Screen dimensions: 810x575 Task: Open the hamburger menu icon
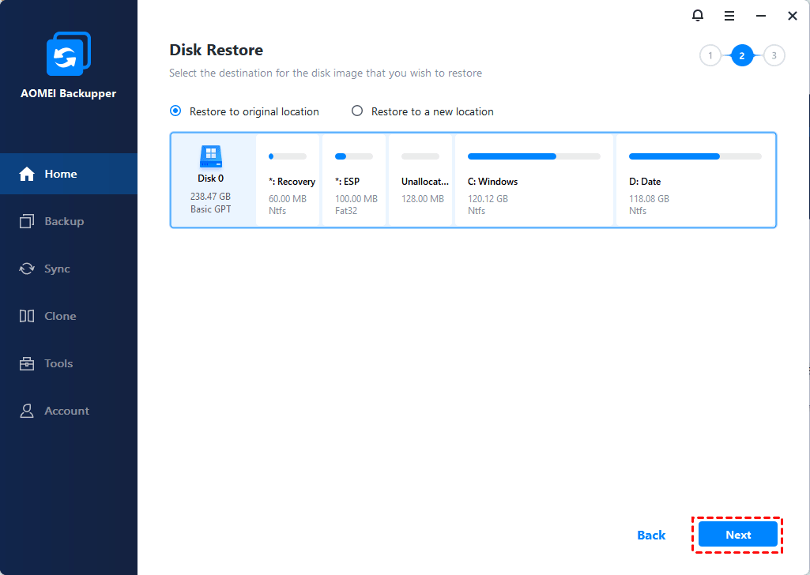[729, 16]
